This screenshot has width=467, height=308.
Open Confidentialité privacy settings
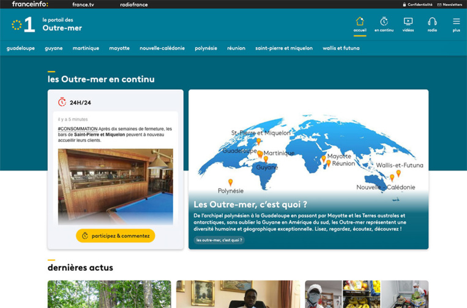coord(417,4)
